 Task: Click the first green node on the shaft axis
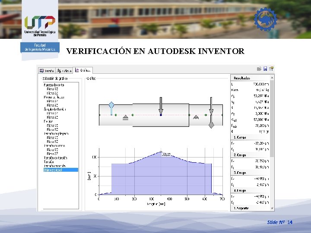point(116,115)
